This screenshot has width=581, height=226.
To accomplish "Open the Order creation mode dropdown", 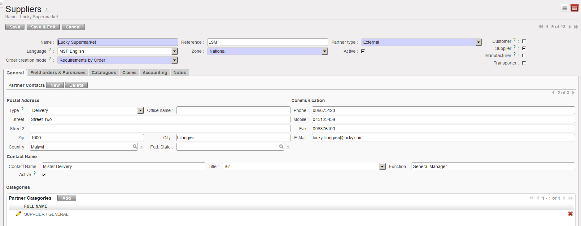I will coord(175,60).
